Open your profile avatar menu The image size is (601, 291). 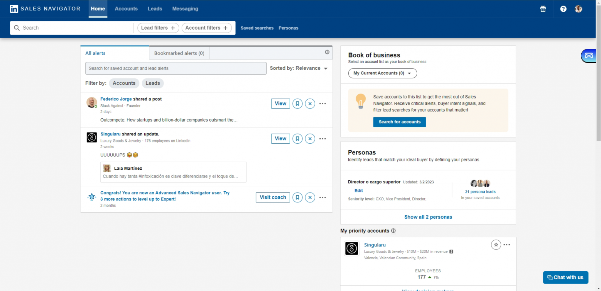tap(578, 9)
